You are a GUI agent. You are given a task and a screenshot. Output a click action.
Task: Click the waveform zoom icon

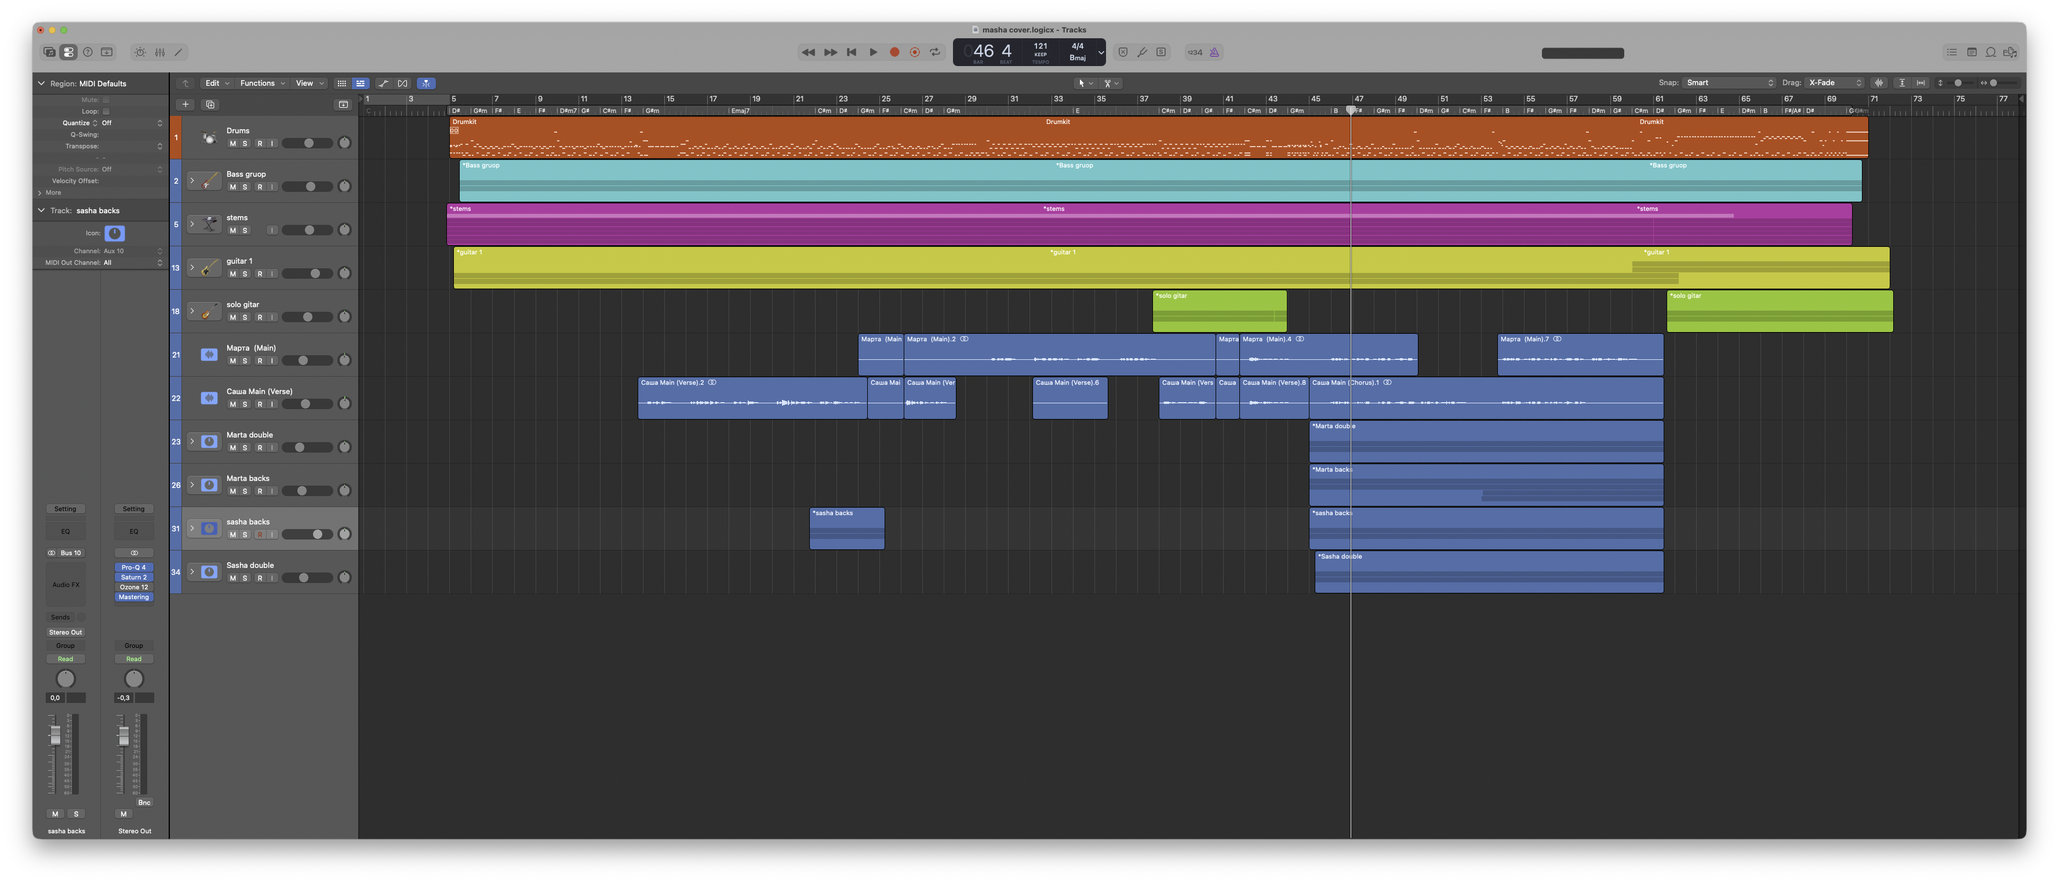(x=1879, y=83)
